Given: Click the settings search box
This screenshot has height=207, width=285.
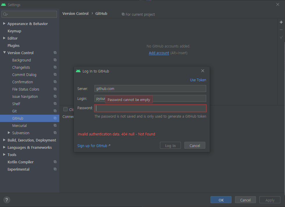Looking at the screenshot, I should pyautogui.click(x=29, y=14).
